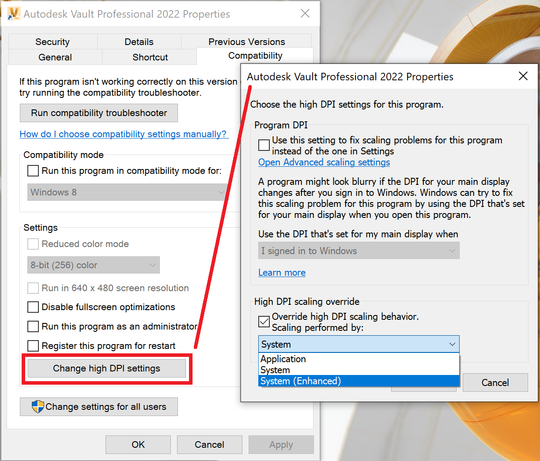Uncheck Override high DPI scaling behavior
The width and height of the screenshot is (540, 461).
tap(264, 322)
